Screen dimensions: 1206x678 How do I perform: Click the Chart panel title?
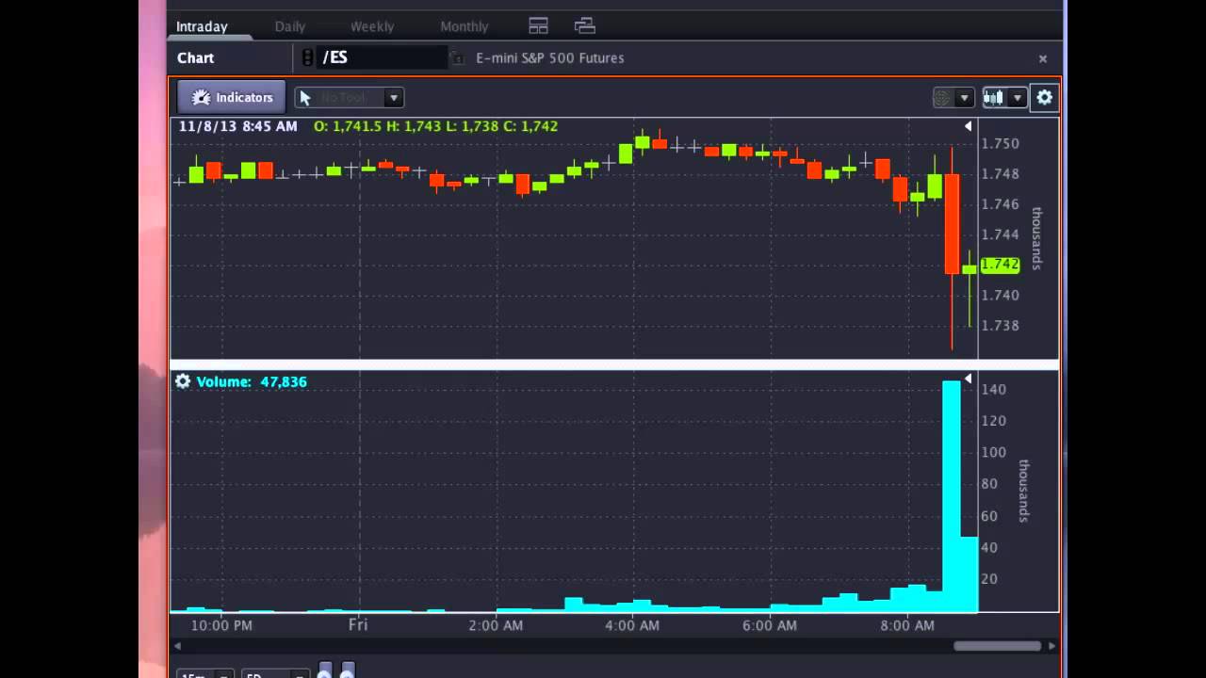tap(196, 58)
